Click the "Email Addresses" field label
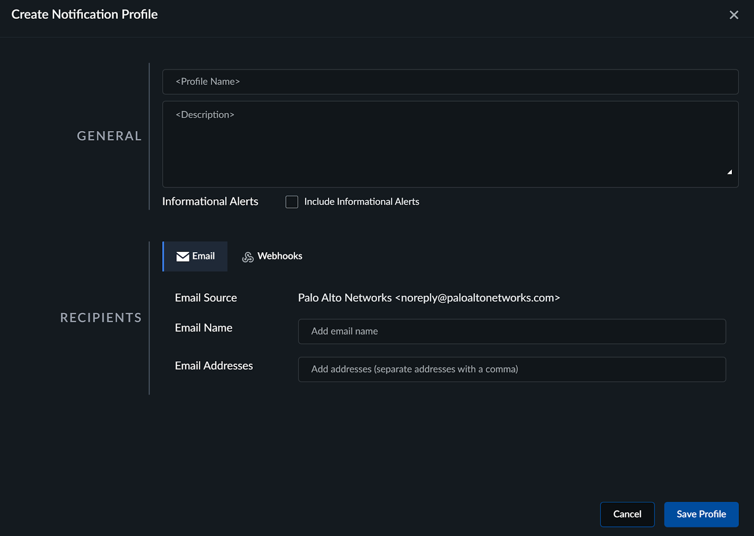Screen dimensions: 754x536 (214, 366)
